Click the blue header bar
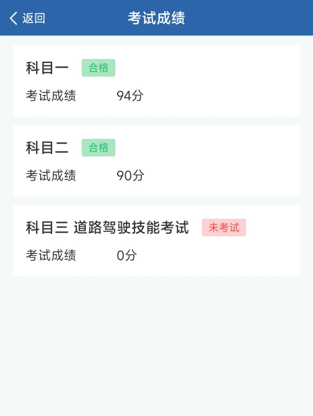The width and height of the screenshot is (313, 416). coord(156,18)
